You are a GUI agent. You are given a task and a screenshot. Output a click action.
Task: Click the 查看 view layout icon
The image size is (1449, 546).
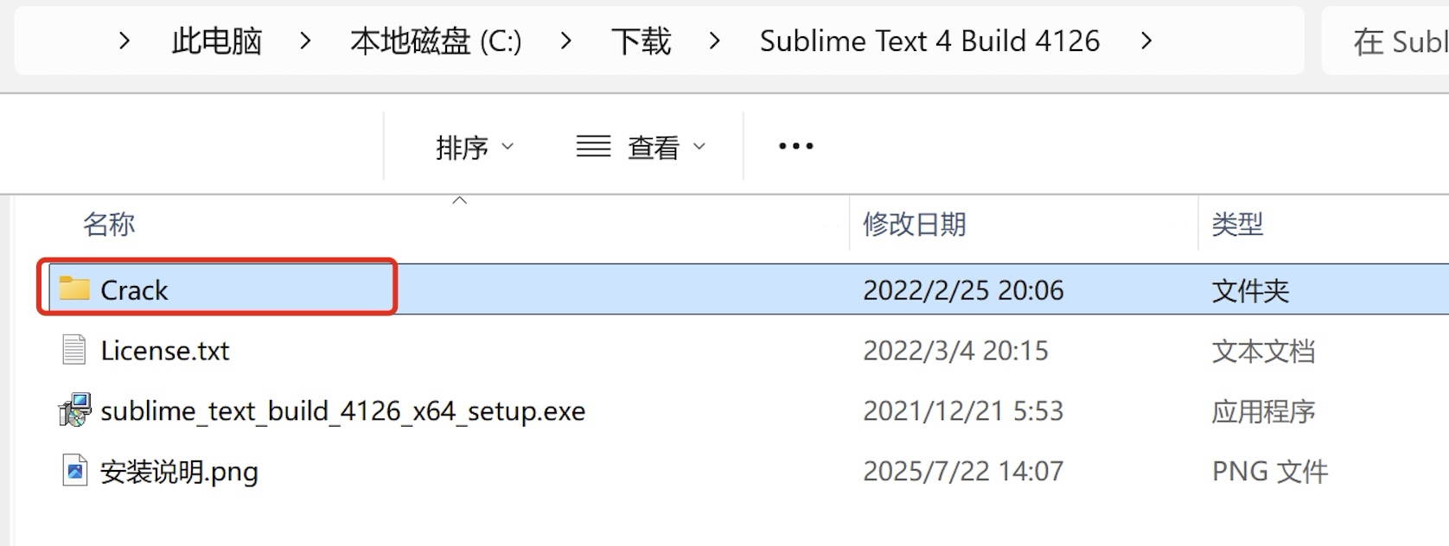591,146
